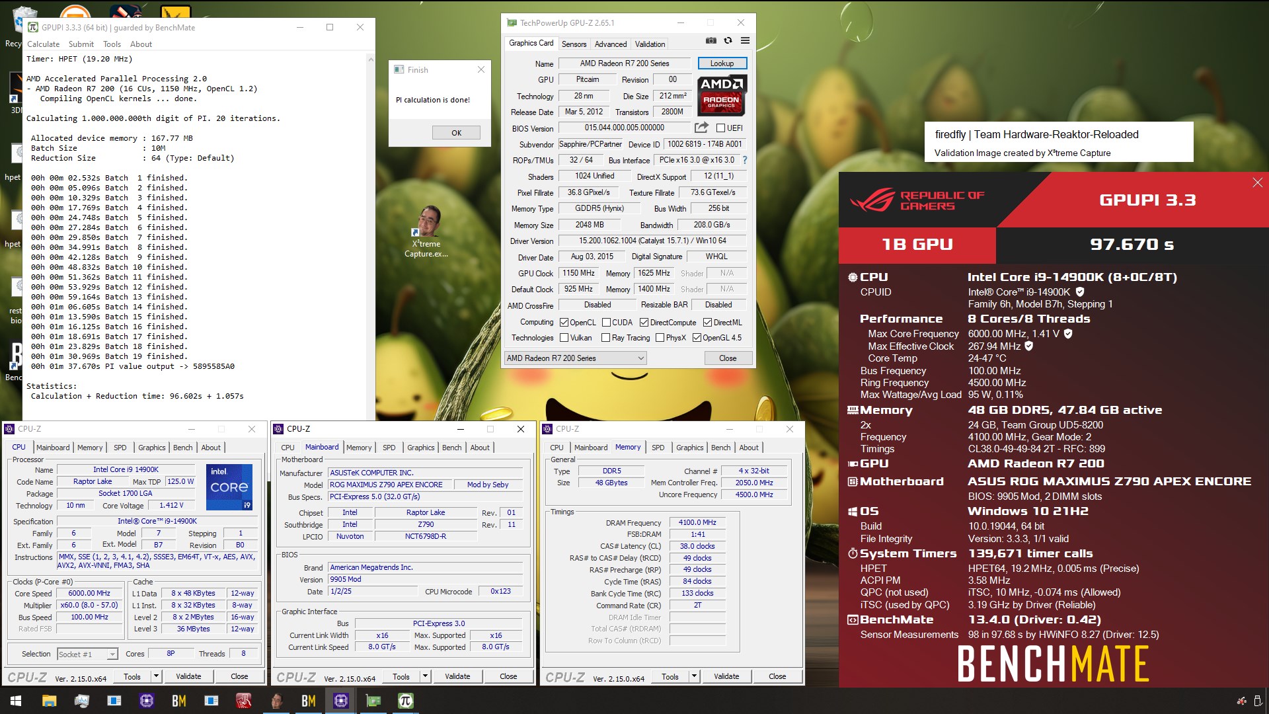The width and height of the screenshot is (1269, 714).
Task: Click the Close button in GPU-Z
Action: coord(727,358)
